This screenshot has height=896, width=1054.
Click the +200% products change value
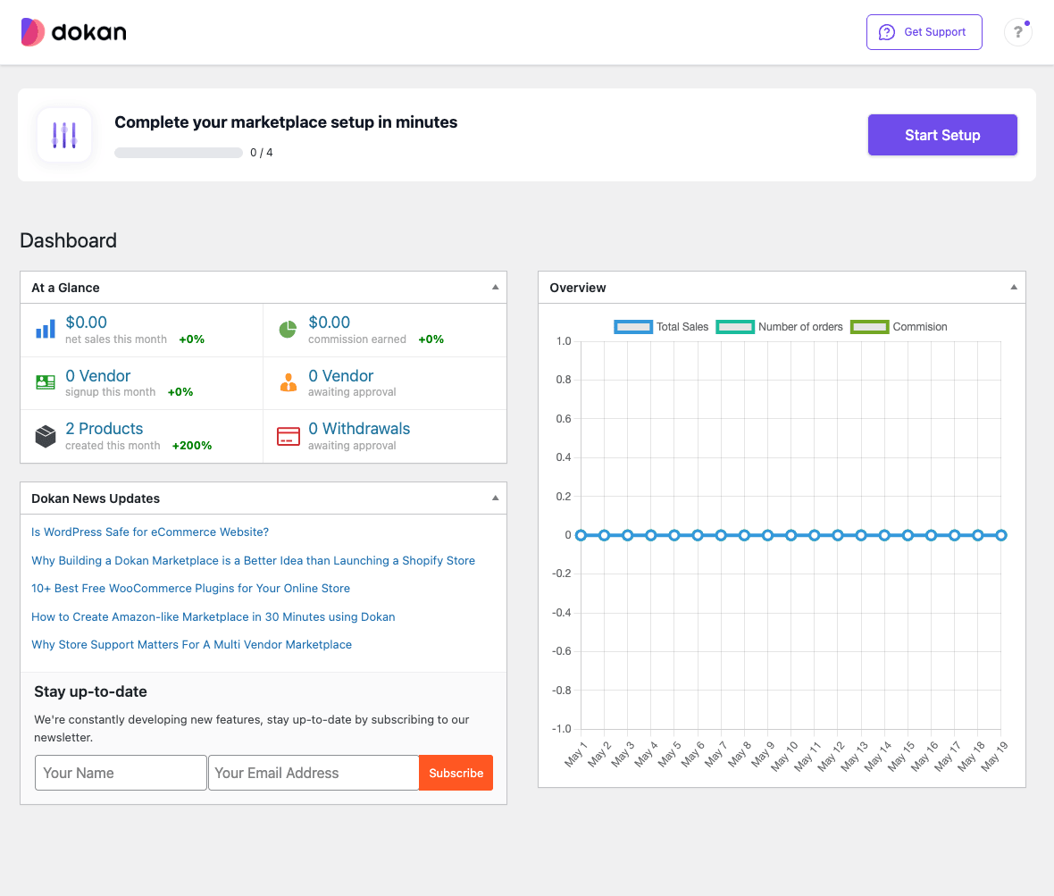click(x=192, y=446)
